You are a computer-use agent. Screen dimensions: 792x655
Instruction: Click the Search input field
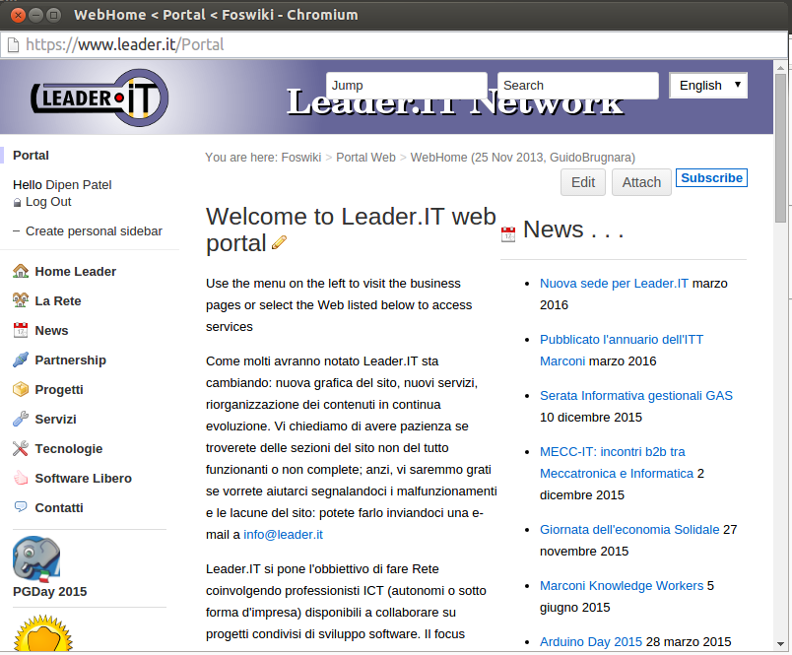coord(578,86)
